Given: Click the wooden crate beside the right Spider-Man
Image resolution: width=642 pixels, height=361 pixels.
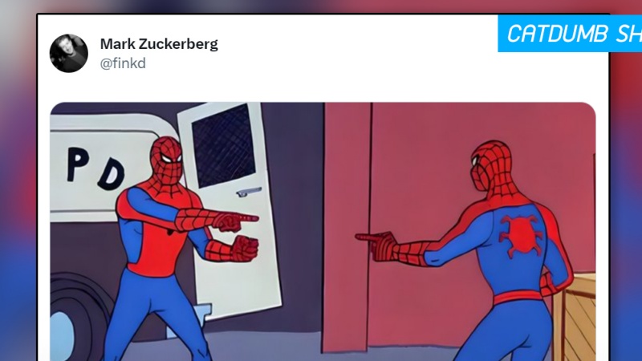Looking at the screenshot, I should (575, 317).
